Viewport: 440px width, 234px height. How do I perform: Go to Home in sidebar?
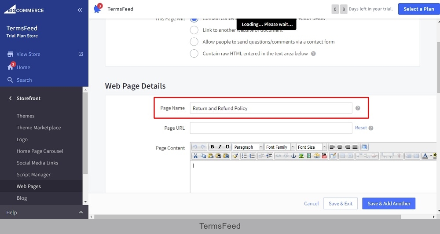23,67
